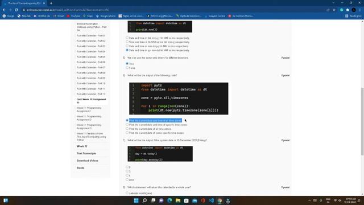Expand the Books section
The width and height of the screenshot is (364, 205).
click(80, 168)
